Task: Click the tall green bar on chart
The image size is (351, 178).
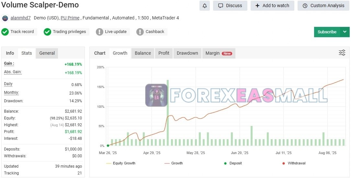Action: coord(168,110)
